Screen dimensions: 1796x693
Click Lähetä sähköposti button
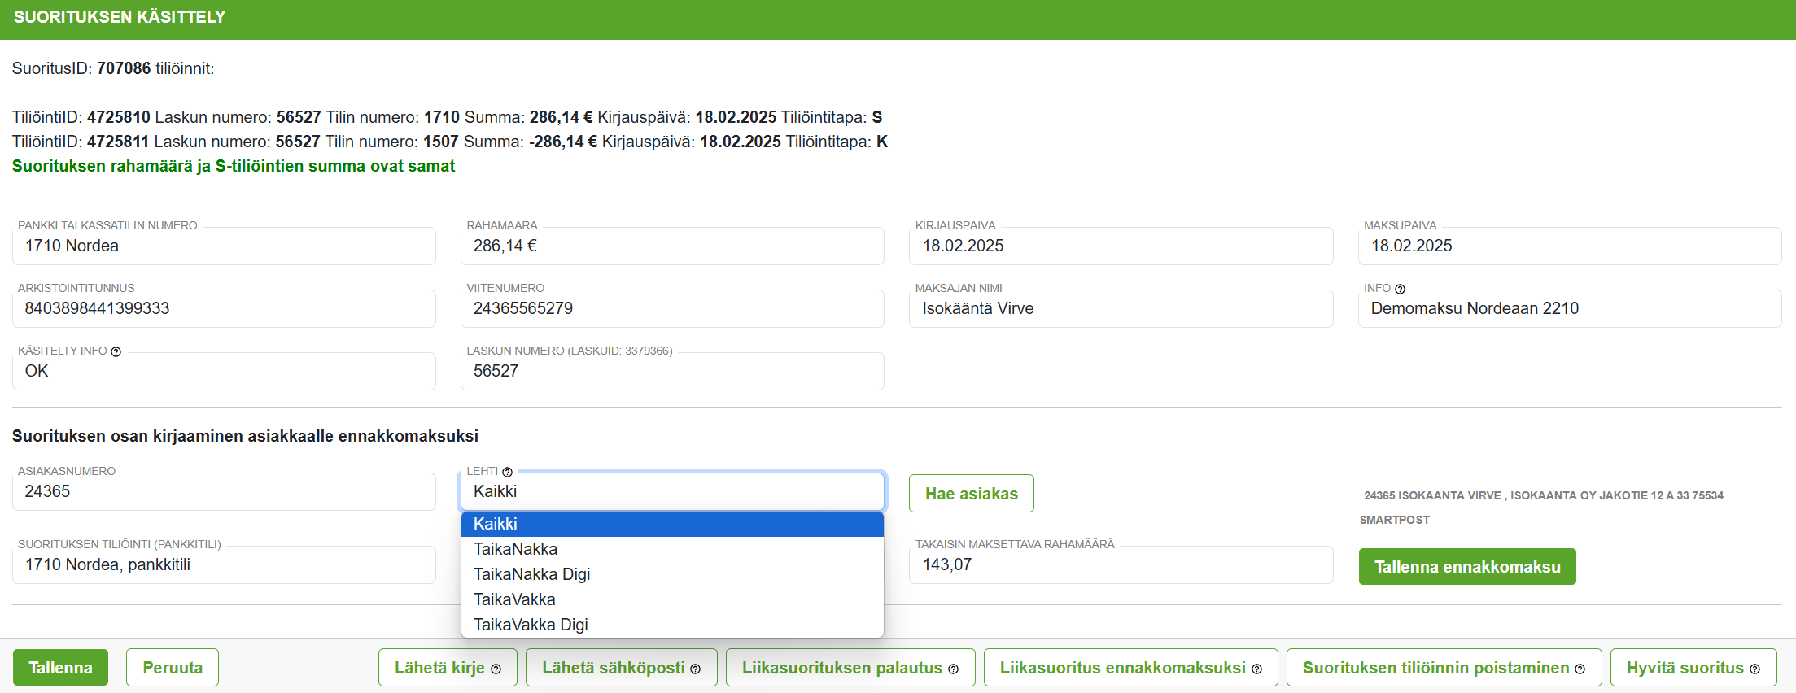(622, 668)
